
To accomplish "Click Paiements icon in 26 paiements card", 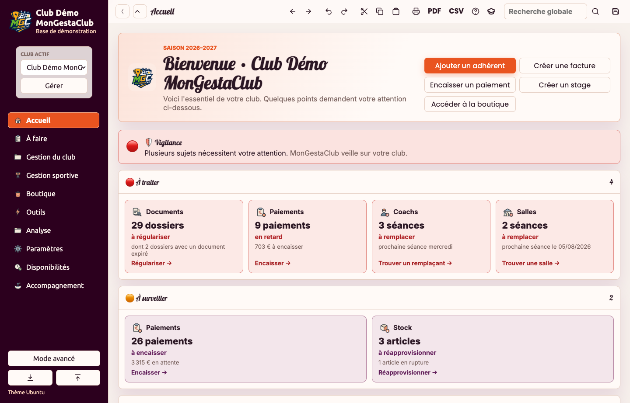I will coord(137,328).
